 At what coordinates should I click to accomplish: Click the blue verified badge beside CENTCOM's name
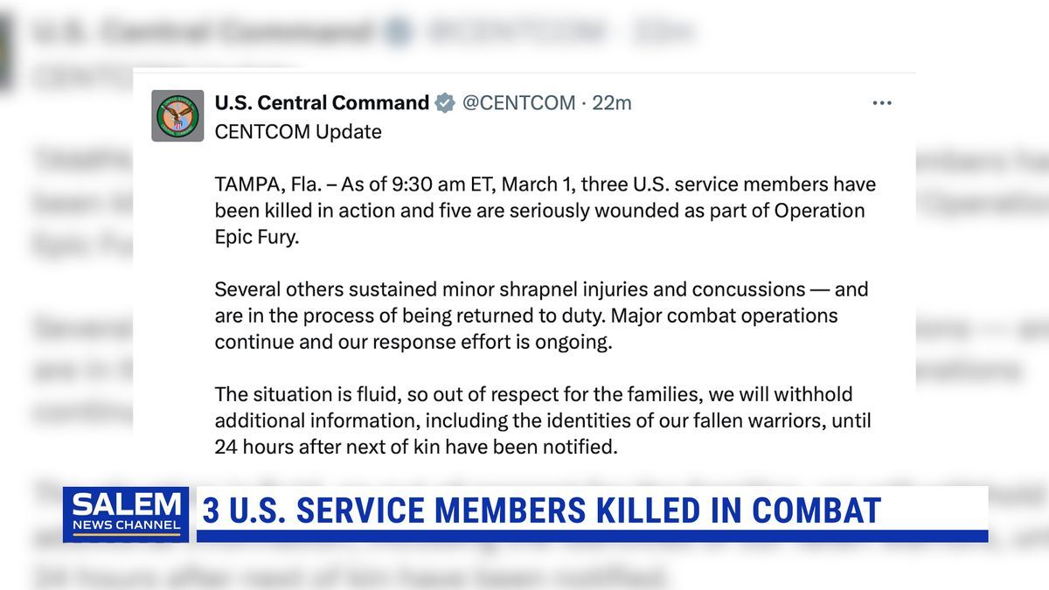pyautogui.click(x=444, y=102)
